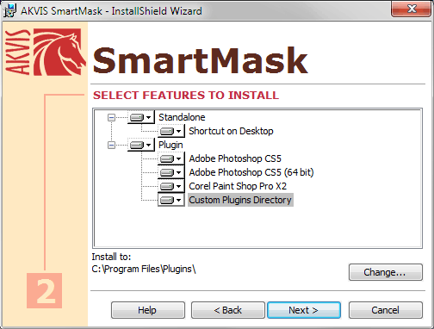The height and width of the screenshot is (329, 434).
Task: Click the Help button
Action: (x=148, y=310)
